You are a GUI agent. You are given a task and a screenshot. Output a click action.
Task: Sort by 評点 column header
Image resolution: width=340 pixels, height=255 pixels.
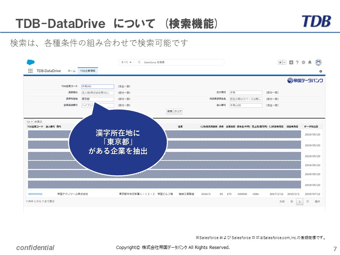[221, 127]
